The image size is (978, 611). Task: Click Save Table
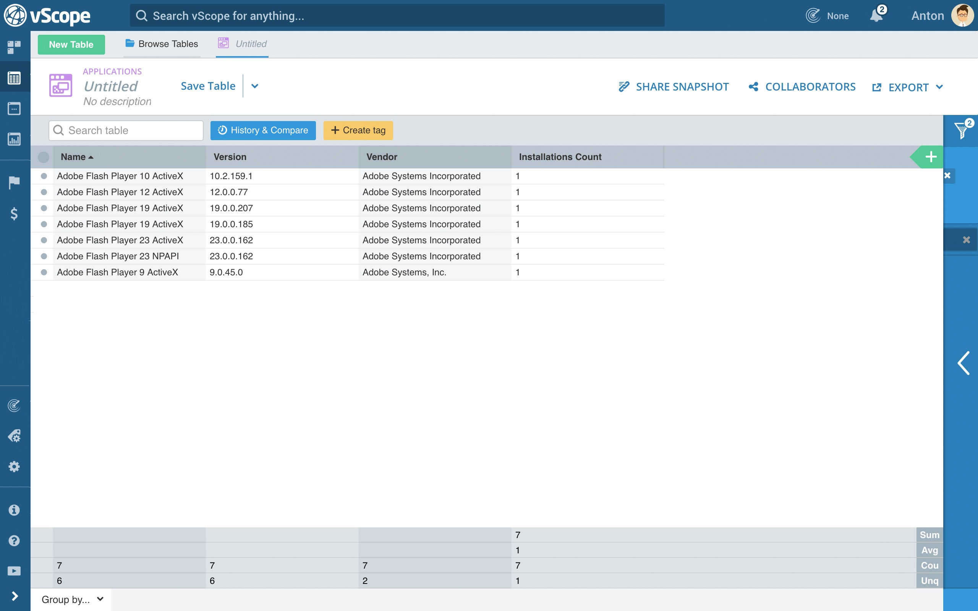click(x=208, y=86)
